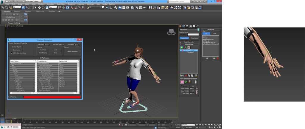Click the pink layer color swatch
The width and height of the screenshot is (305, 129).
click(x=182, y=82)
